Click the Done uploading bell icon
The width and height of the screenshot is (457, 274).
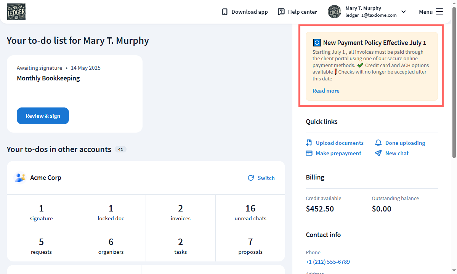(378, 143)
